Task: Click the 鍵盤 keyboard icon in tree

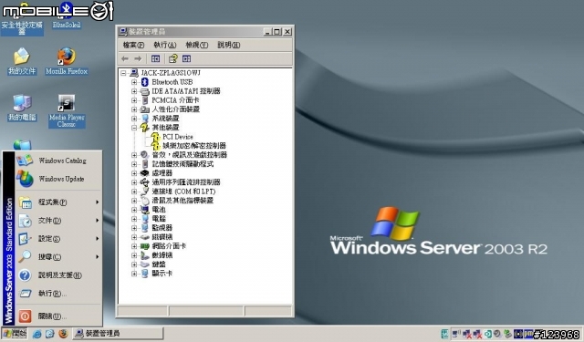Action: click(144, 264)
